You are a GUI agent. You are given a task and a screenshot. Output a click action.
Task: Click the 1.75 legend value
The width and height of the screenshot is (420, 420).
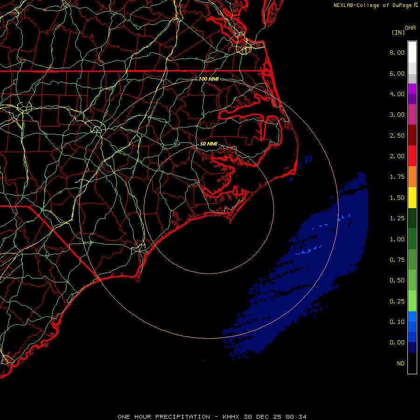pos(397,177)
